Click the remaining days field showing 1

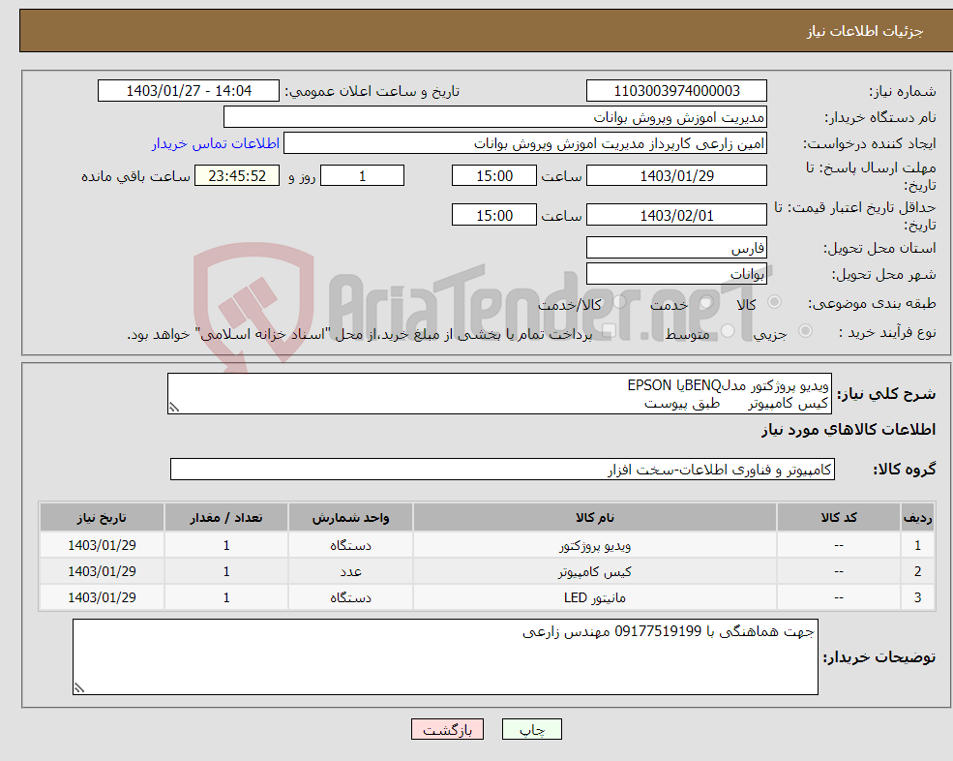pyautogui.click(x=362, y=176)
